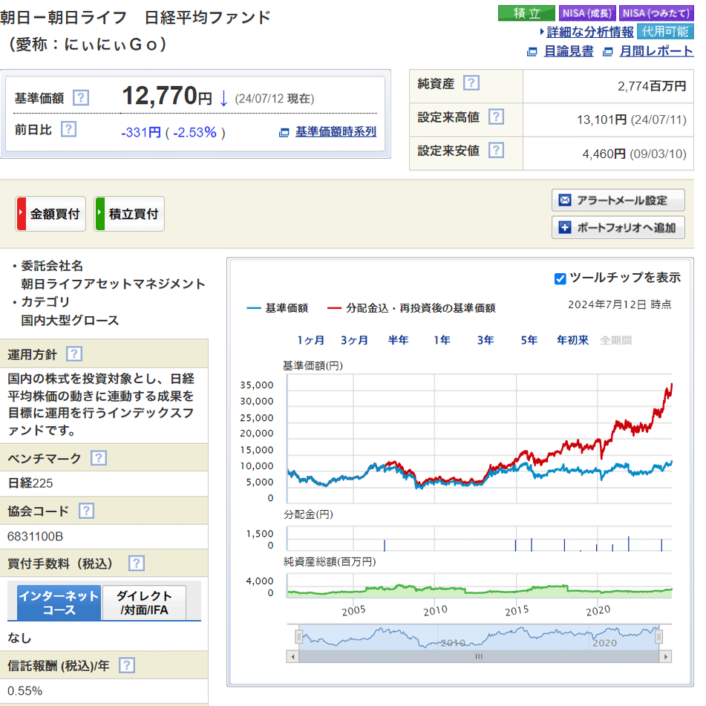Open help icon next to 純資産

pos(471,83)
